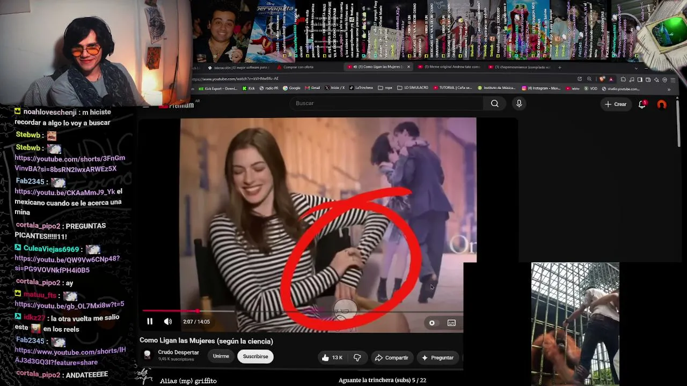The image size is (687, 386).
Task: Click the red video progress bar
Action: tap(170, 311)
